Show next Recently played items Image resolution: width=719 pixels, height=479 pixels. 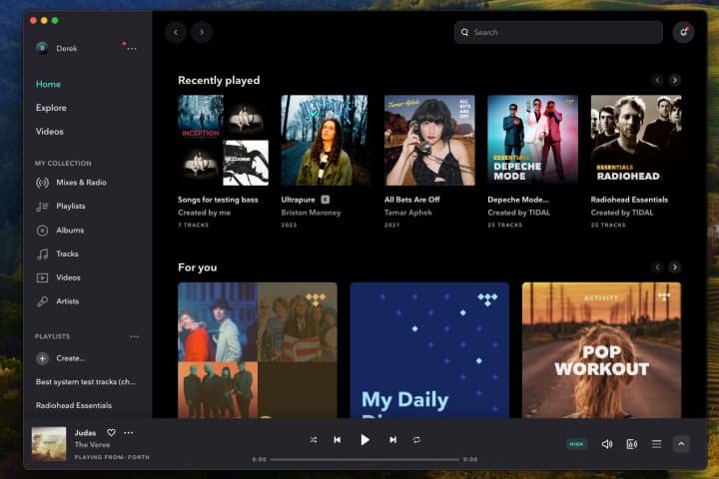674,80
